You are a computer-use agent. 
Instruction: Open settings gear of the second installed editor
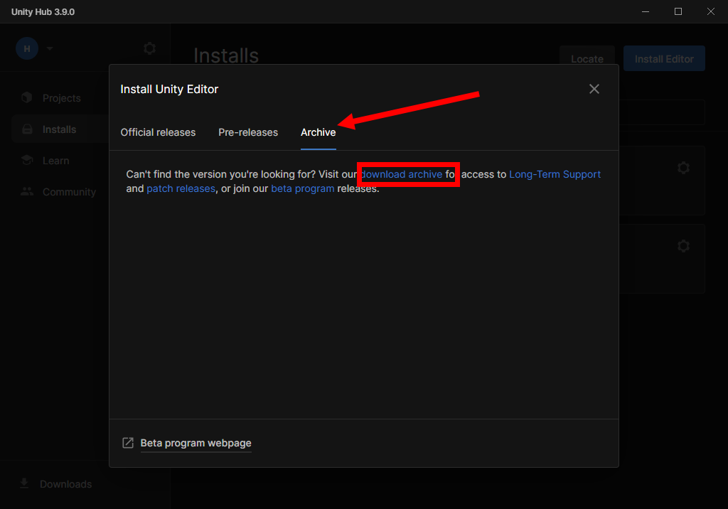pos(683,246)
